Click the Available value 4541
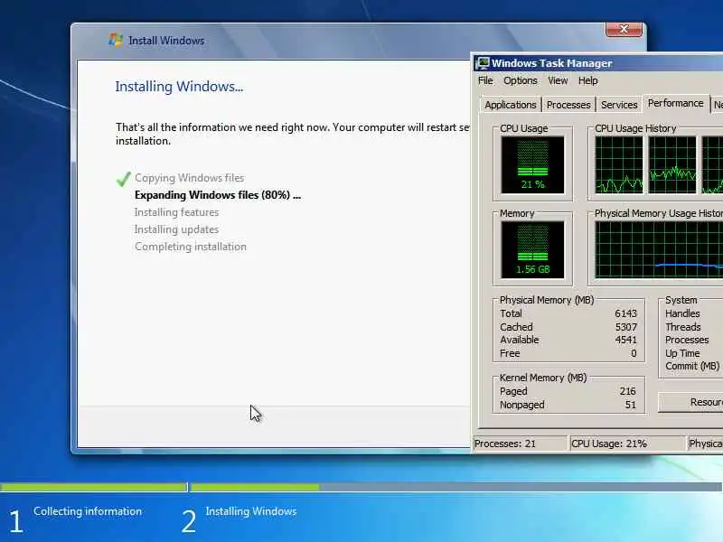Screen dimensions: 723x542 pos(625,340)
